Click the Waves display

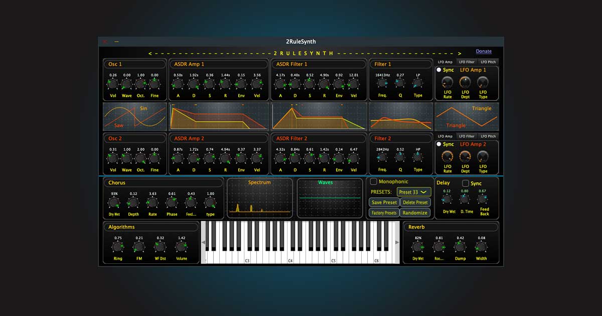click(x=330, y=198)
